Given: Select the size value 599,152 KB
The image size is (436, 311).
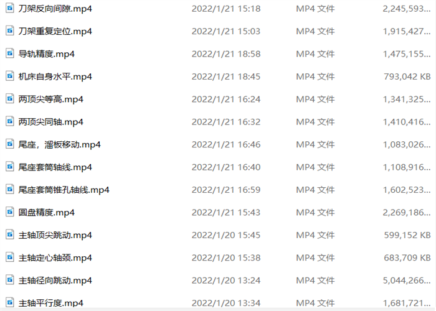Looking at the screenshot, I should pos(407,235).
